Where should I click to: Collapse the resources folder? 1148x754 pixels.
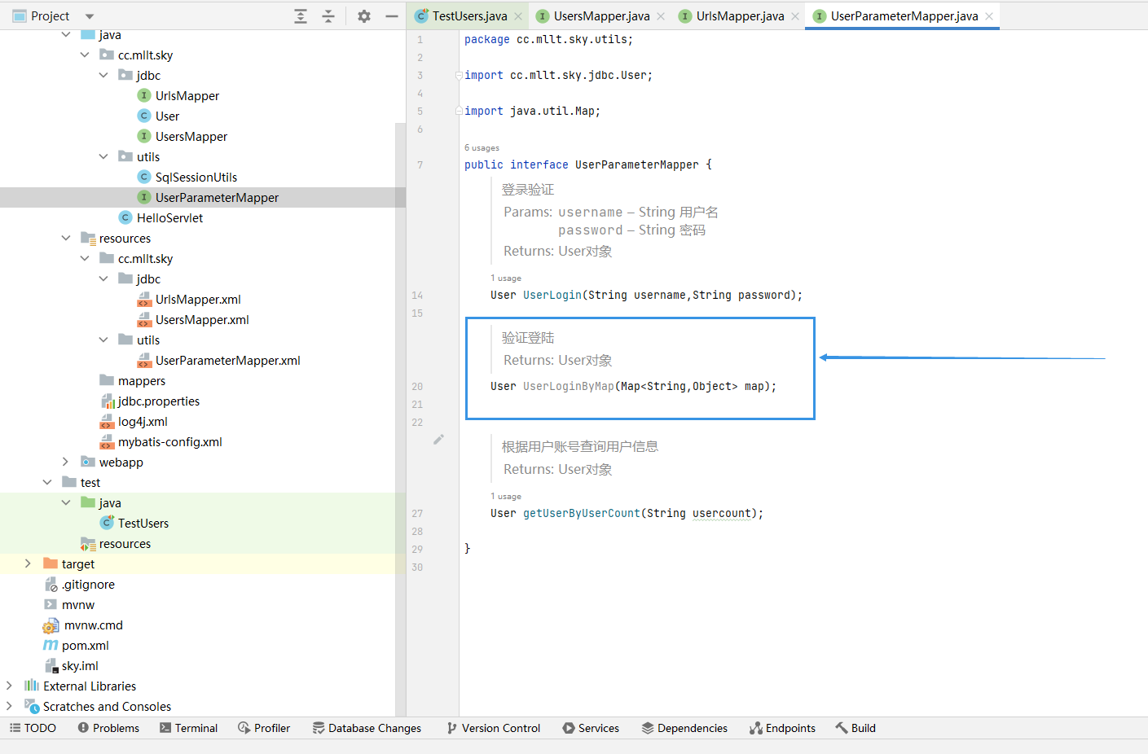[x=66, y=238]
